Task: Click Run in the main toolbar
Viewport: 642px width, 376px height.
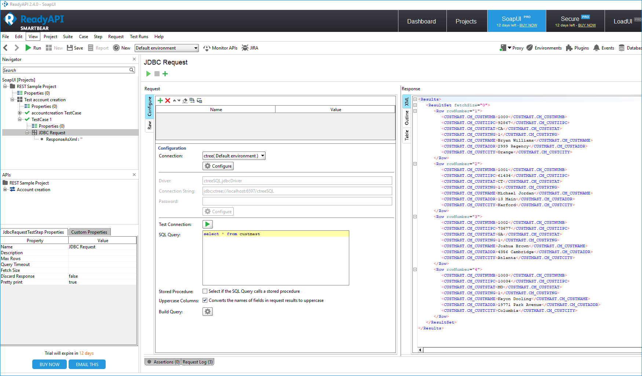Action: pos(33,48)
